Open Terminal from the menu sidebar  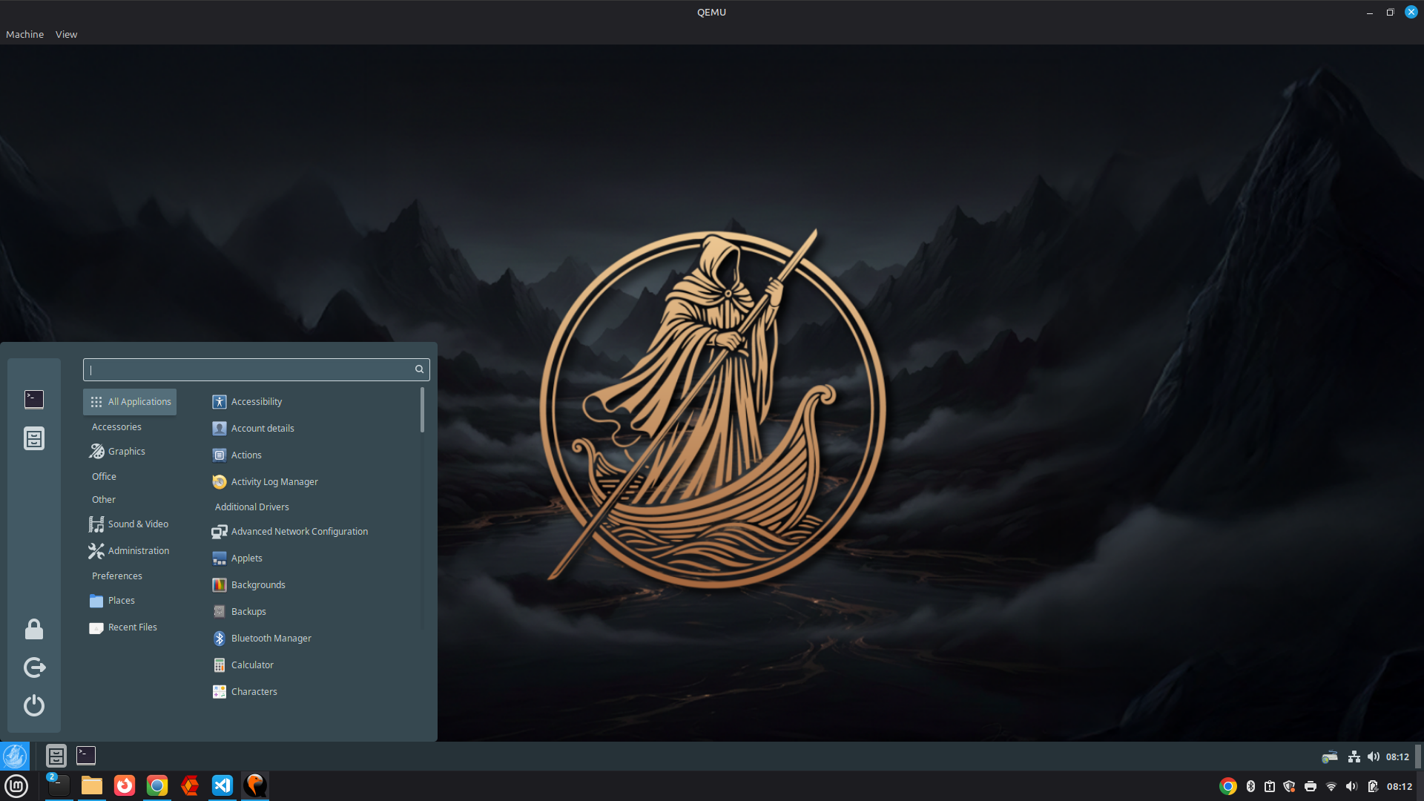tap(34, 400)
